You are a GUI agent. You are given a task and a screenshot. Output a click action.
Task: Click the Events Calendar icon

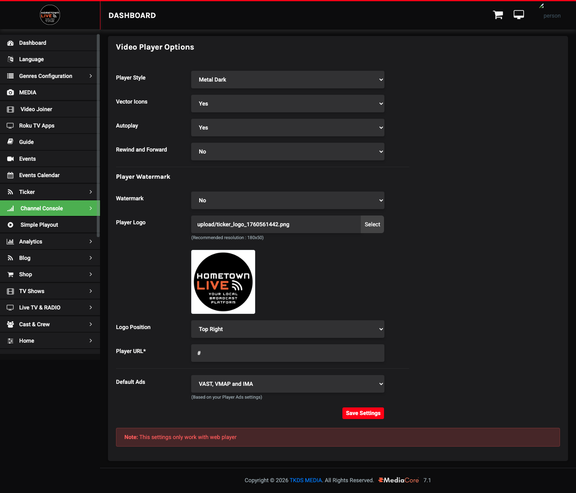[x=10, y=175]
